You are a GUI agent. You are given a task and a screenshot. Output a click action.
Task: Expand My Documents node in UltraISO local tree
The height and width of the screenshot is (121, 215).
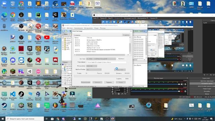click(x=63, y=68)
